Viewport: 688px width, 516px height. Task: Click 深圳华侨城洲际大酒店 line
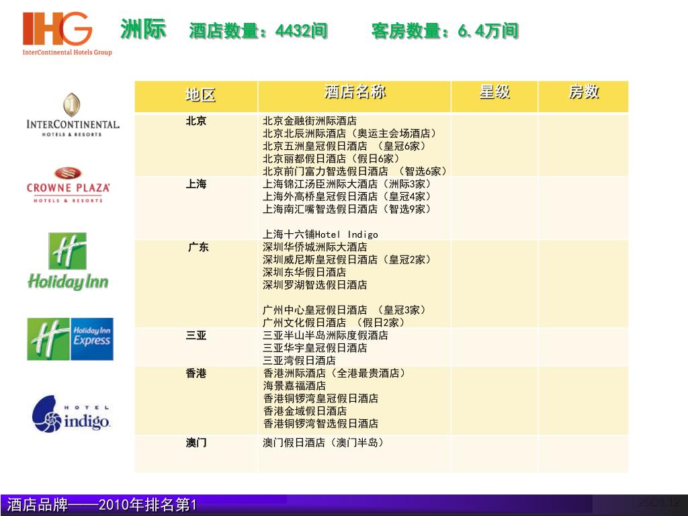(315, 247)
